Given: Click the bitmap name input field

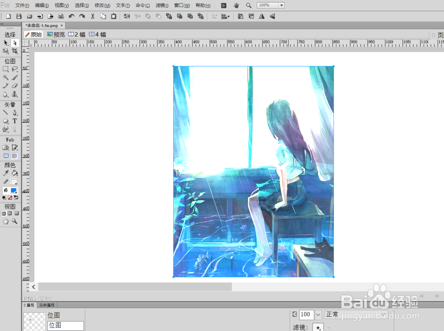Looking at the screenshot, I should [x=65, y=325].
